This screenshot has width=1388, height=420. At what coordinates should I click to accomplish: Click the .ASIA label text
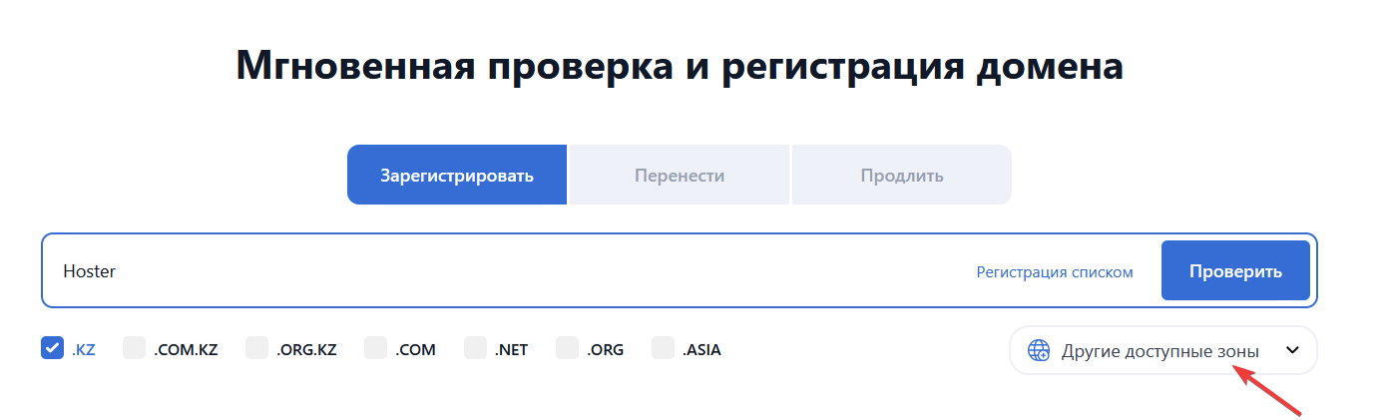coord(701,349)
